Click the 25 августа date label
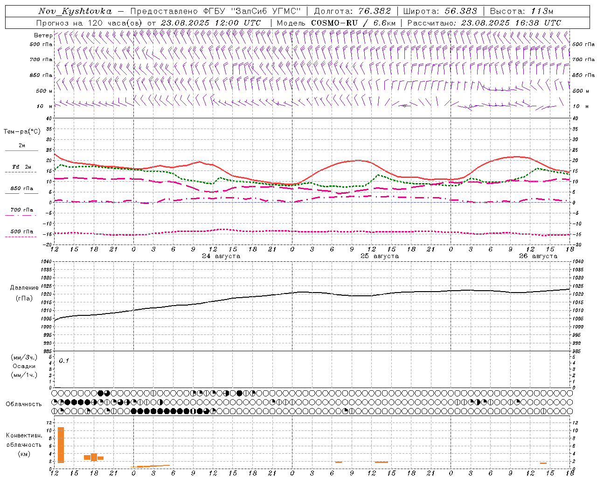597x477 pixels. pos(380,256)
